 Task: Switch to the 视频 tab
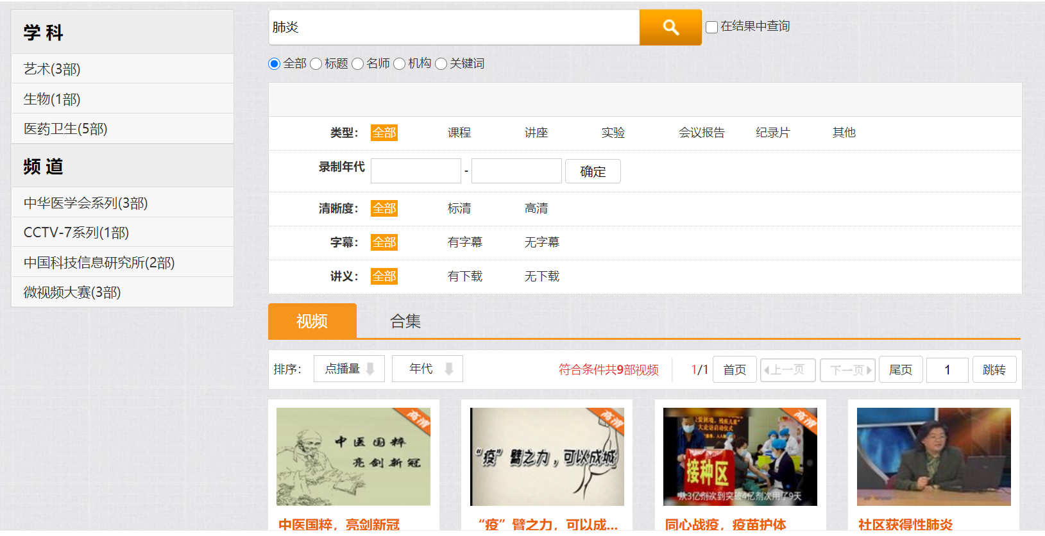click(312, 321)
